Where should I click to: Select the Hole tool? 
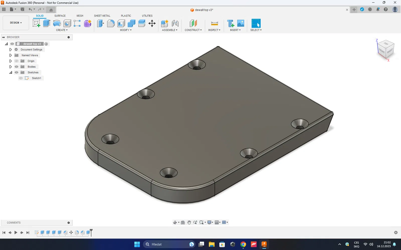tap(67, 23)
